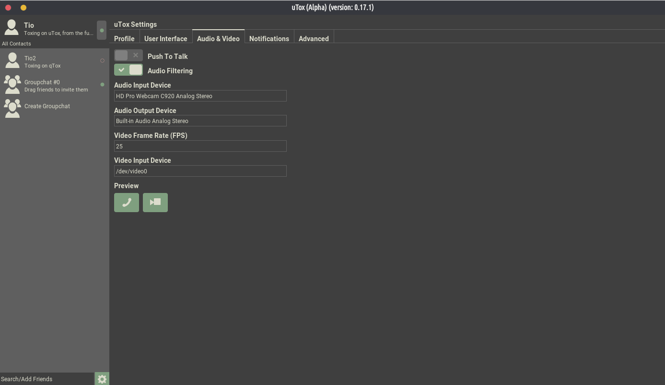Start the audio call preview
The image size is (665, 385).
click(x=127, y=203)
